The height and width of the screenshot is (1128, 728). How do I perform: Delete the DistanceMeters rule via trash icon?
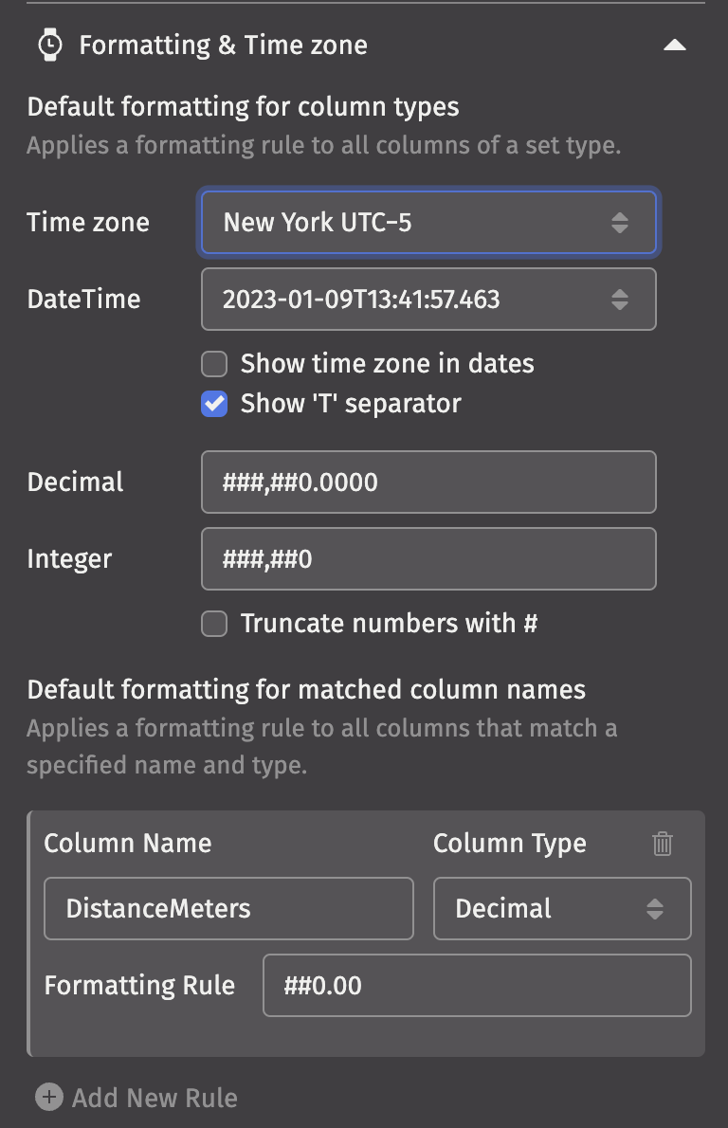click(663, 843)
